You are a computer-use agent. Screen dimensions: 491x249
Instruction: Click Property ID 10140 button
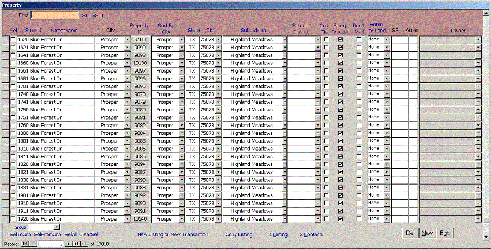pyautogui.click(x=140, y=219)
